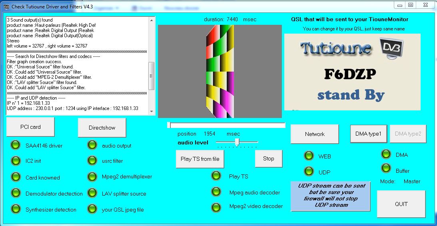Screen dimensions: 437x226
Task: Click the UDP status LED
Action: [309, 171]
